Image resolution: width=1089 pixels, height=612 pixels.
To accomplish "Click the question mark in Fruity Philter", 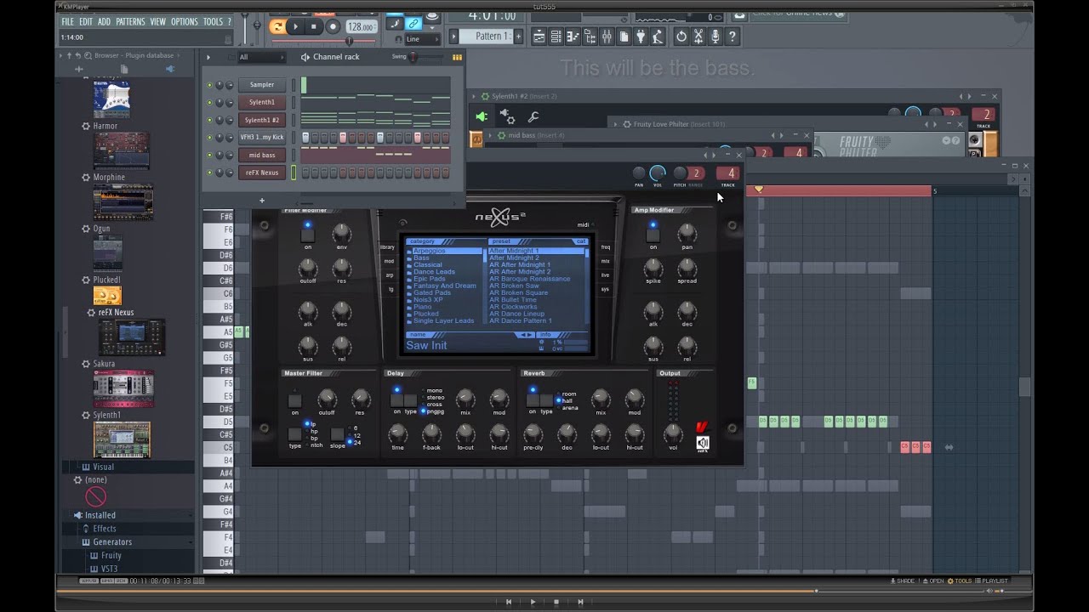I will (955, 140).
